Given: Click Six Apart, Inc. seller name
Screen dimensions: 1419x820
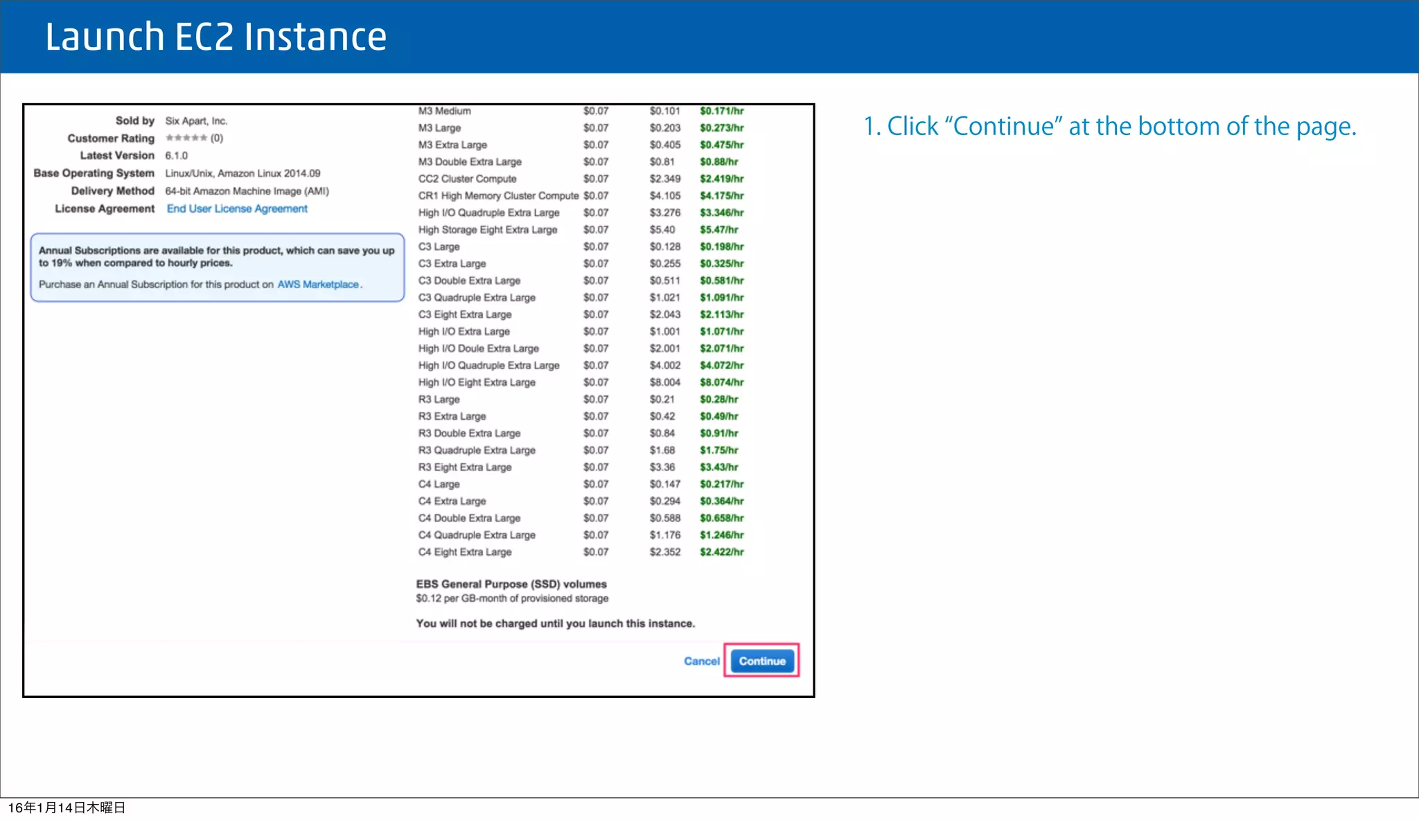Looking at the screenshot, I should click(196, 121).
